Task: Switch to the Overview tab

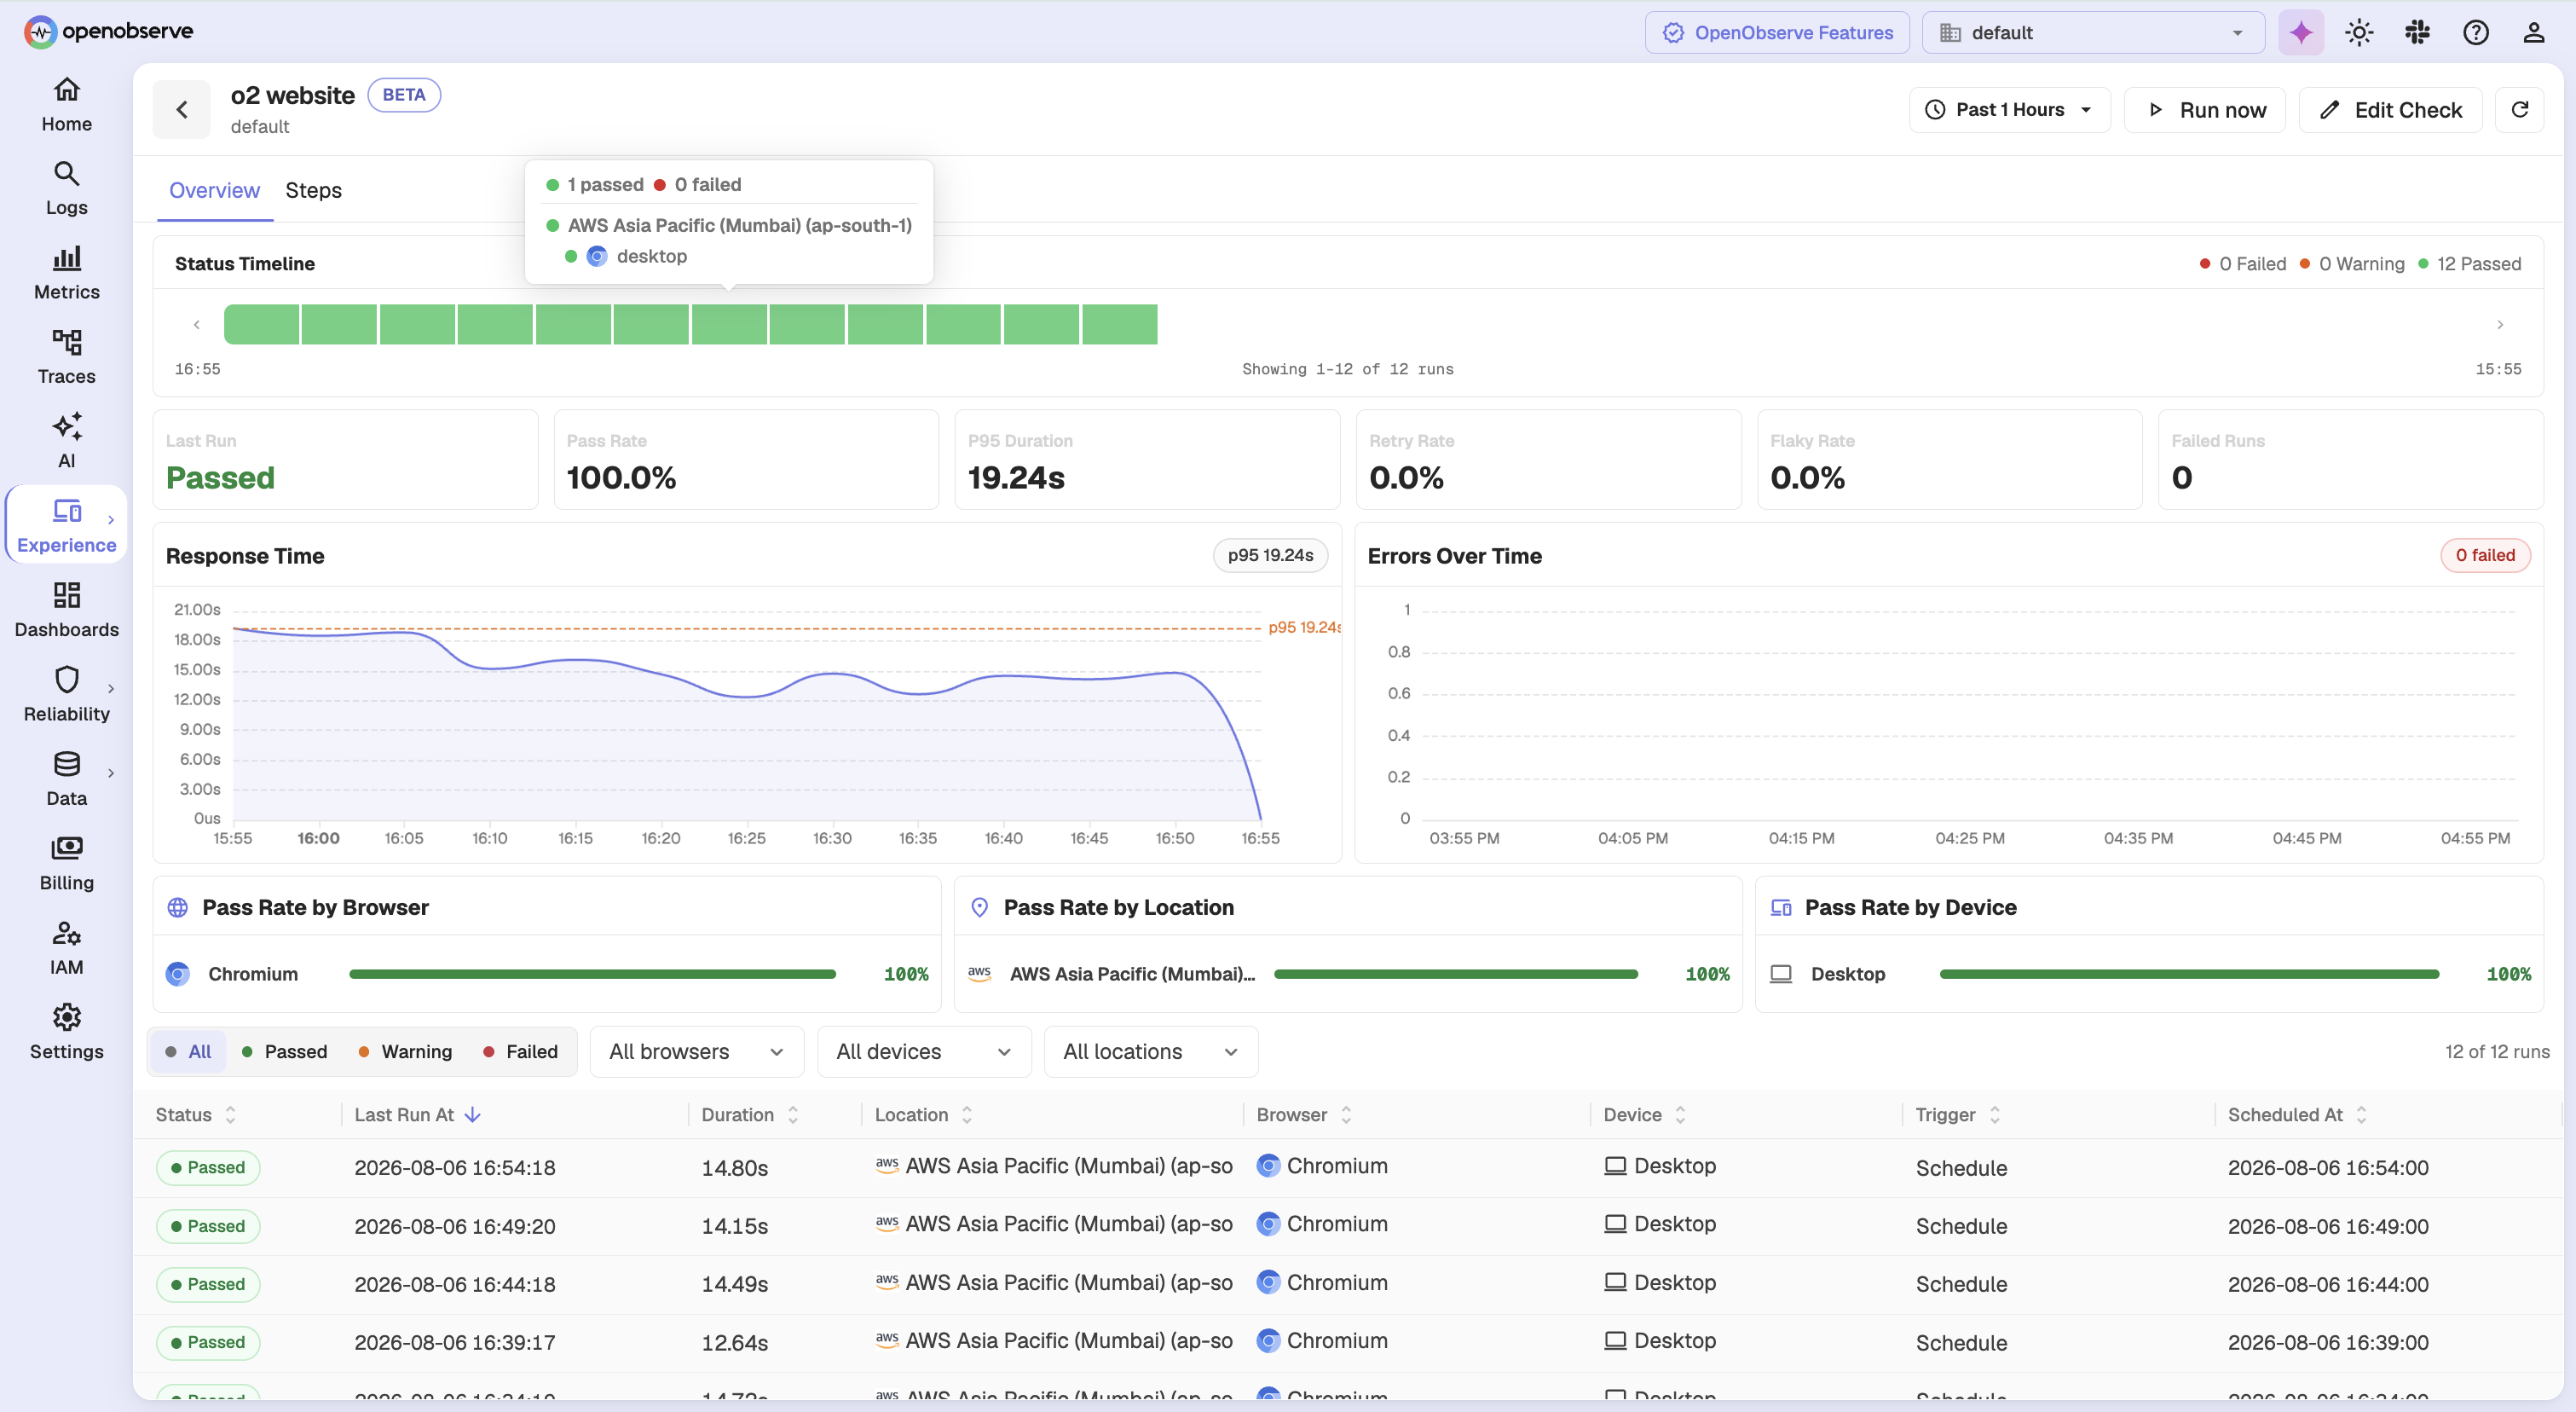Action: (x=214, y=190)
